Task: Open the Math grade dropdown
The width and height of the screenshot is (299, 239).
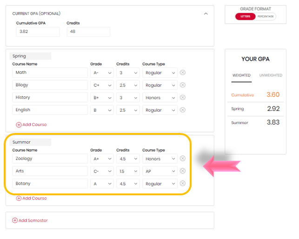Action: (102, 73)
